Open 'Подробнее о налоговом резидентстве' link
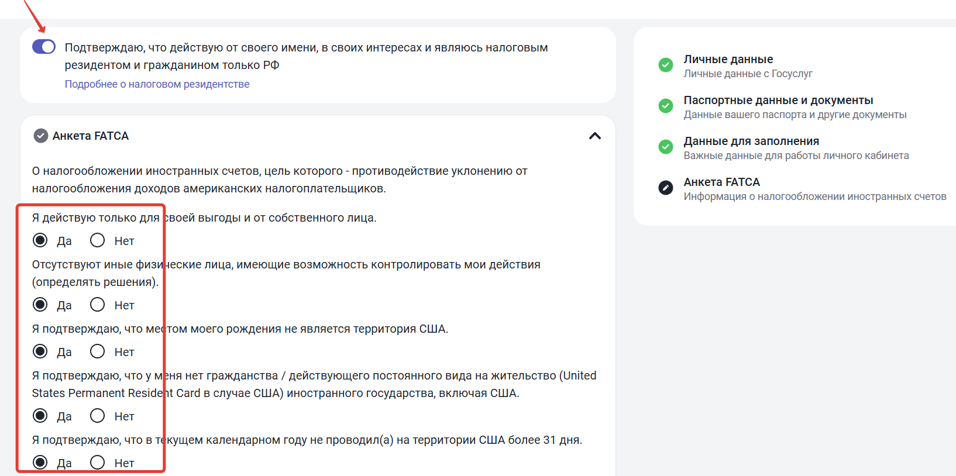 (x=157, y=84)
